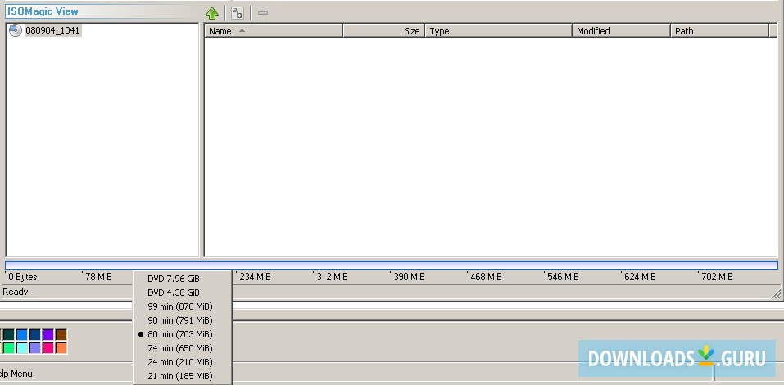Sort the file list by Path column

(x=719, y=31)
